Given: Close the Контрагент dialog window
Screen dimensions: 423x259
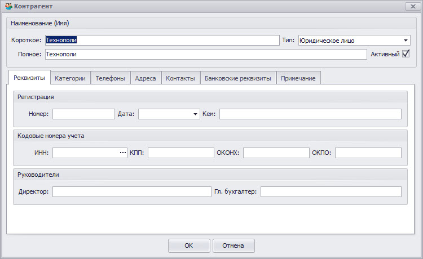Looking at the screenshot, I should point(413,6).
